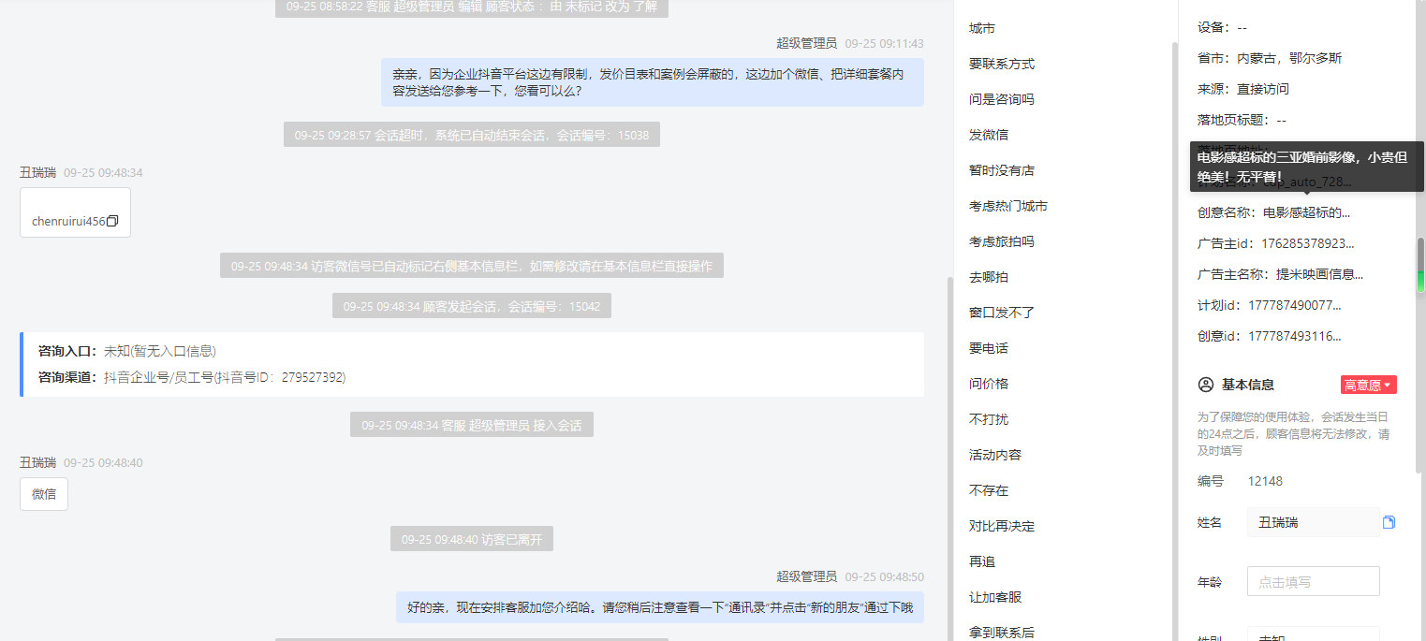Click the 计划id row

click(x=1269, y=305)
